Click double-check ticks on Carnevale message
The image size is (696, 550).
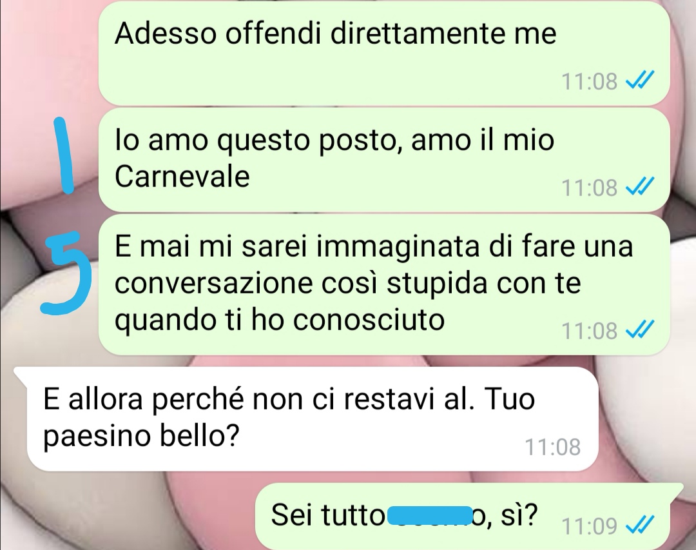click(640, 186)
